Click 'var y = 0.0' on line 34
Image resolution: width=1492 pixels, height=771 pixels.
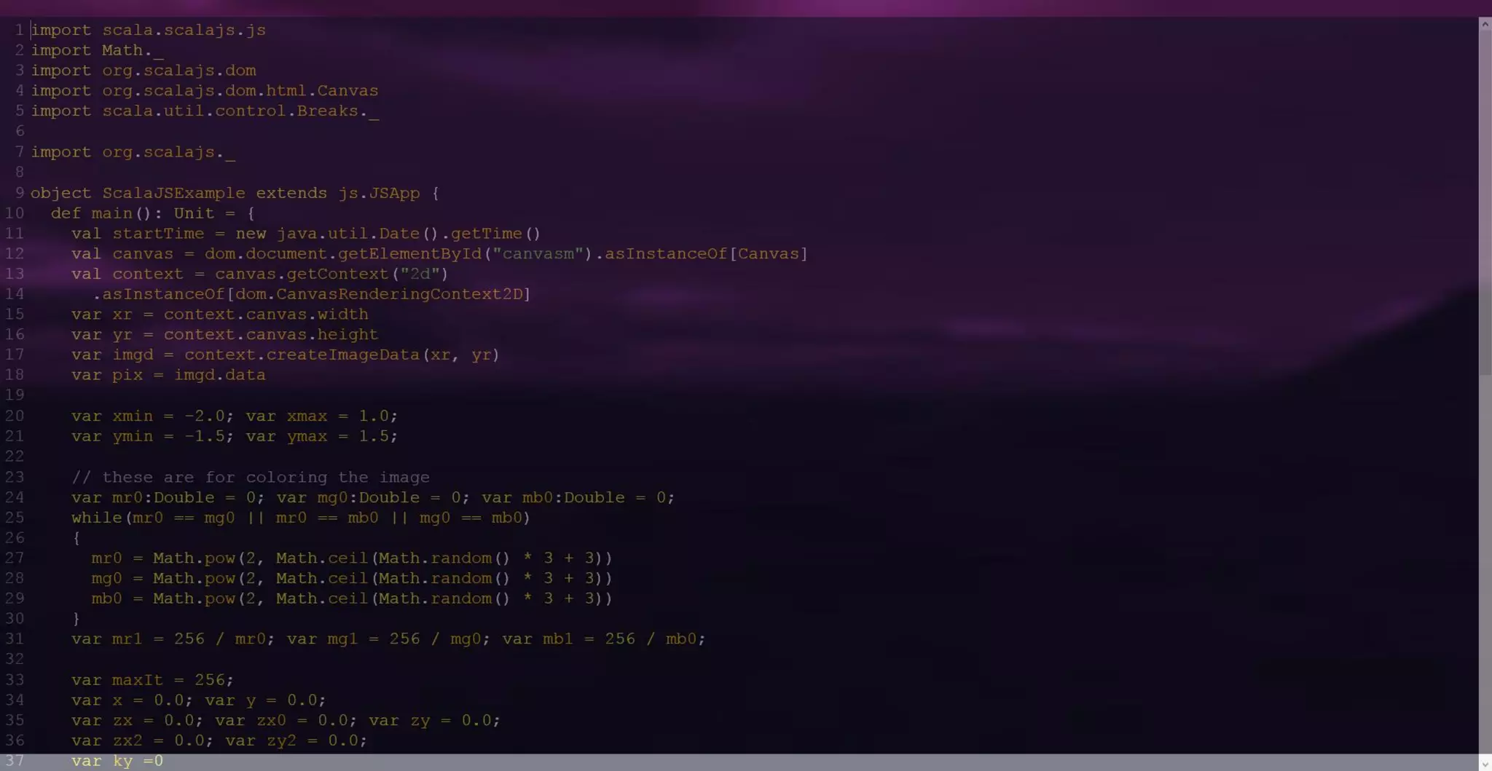pyautogui.click(x=261, y=700)
